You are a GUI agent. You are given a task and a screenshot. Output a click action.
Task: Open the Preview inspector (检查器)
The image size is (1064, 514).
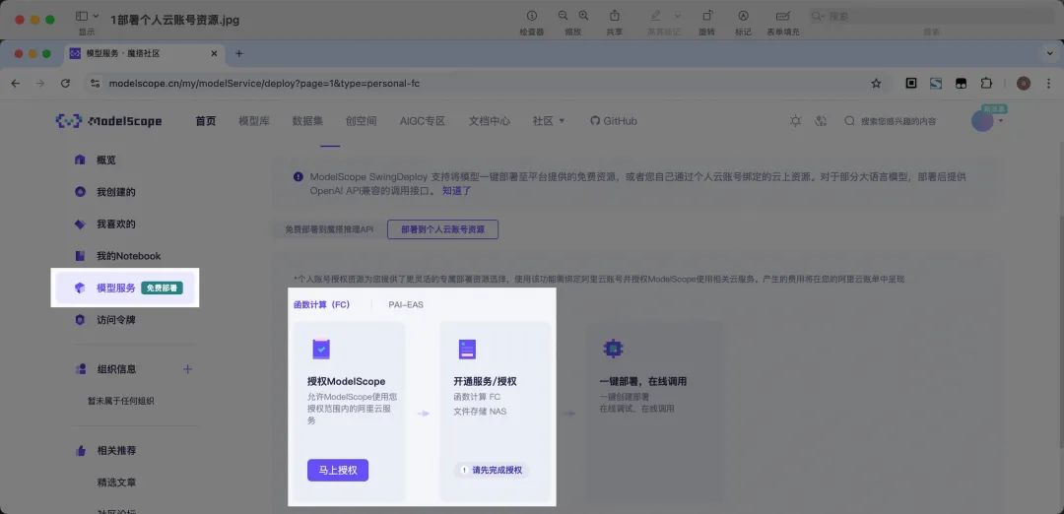(x=532, y=16)
